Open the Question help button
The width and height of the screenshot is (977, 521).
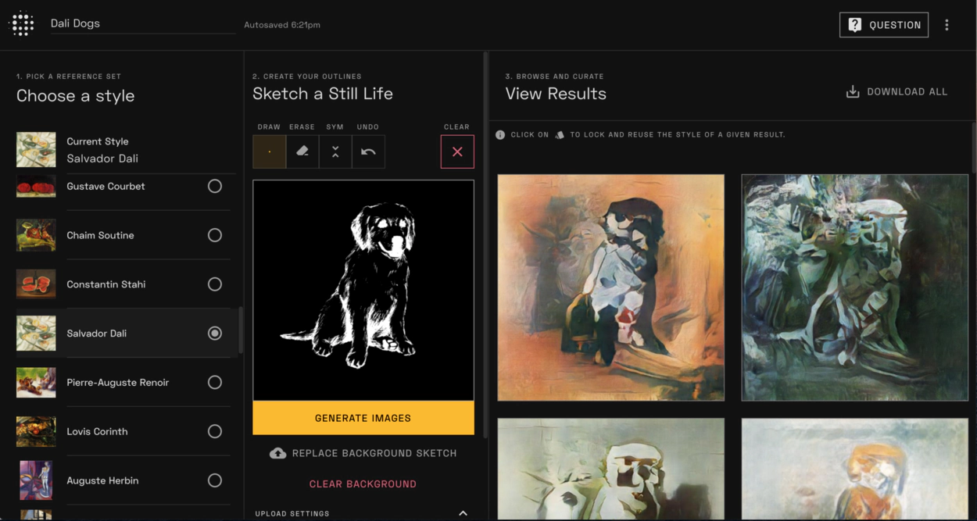coord(883,25)
